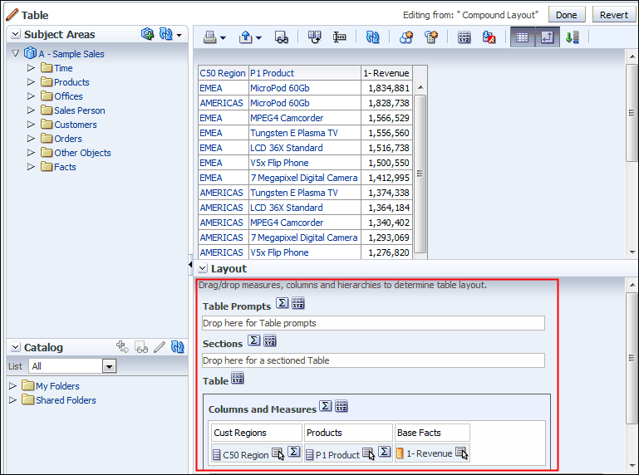This screenshot has height=475, width=639.
Task: Select the Orders folder
Action: coord(68,139)
